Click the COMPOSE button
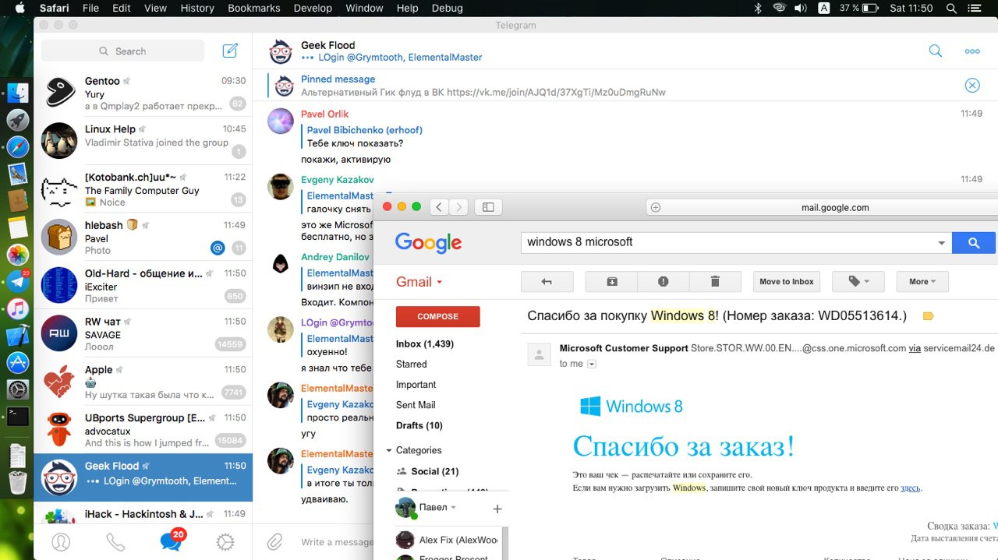 [x=438, y=316]
